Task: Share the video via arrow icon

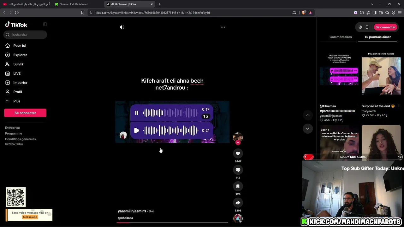Action: (x=238, y=203)
